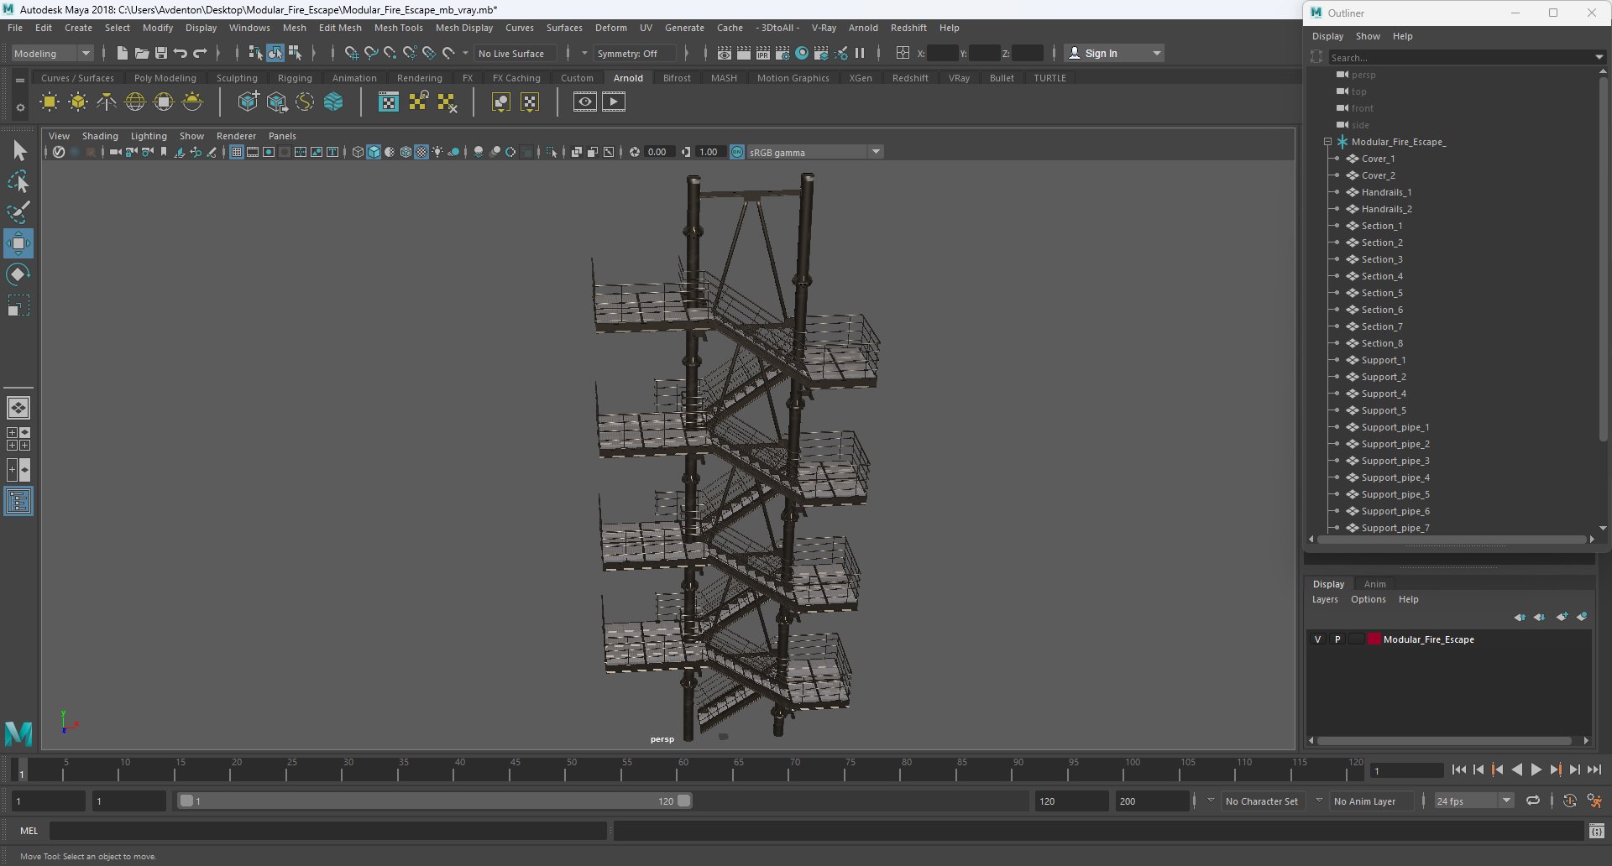
Task: Create an Arnold photometric light from the shelf
Action: pos(107,102)
